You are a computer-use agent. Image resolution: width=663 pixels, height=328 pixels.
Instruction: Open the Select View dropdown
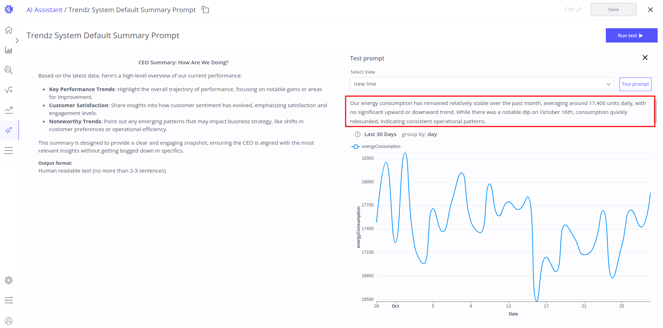coord(481,84)
